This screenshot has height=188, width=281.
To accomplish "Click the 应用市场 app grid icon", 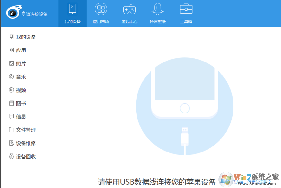I will [101, 10].
